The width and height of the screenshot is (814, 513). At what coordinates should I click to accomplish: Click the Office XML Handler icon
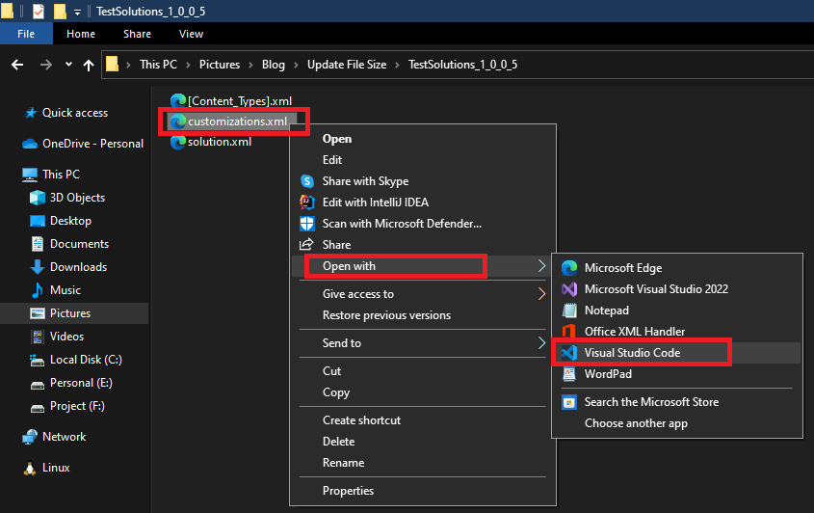pyautogui.click(x=568, y=332)
